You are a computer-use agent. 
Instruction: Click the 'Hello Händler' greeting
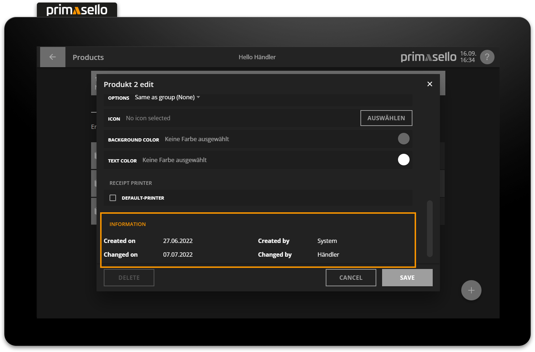[x=257, y=57]
